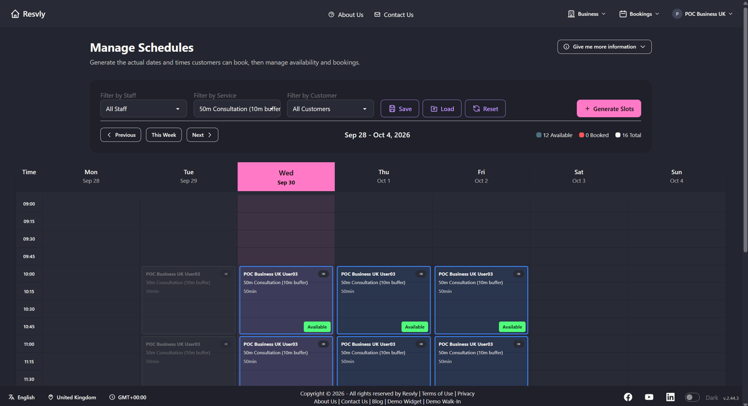This screenshot has width=748, height=406.
Task: Click the GMT+00:00 clock icon
Action: click(112, 398)
